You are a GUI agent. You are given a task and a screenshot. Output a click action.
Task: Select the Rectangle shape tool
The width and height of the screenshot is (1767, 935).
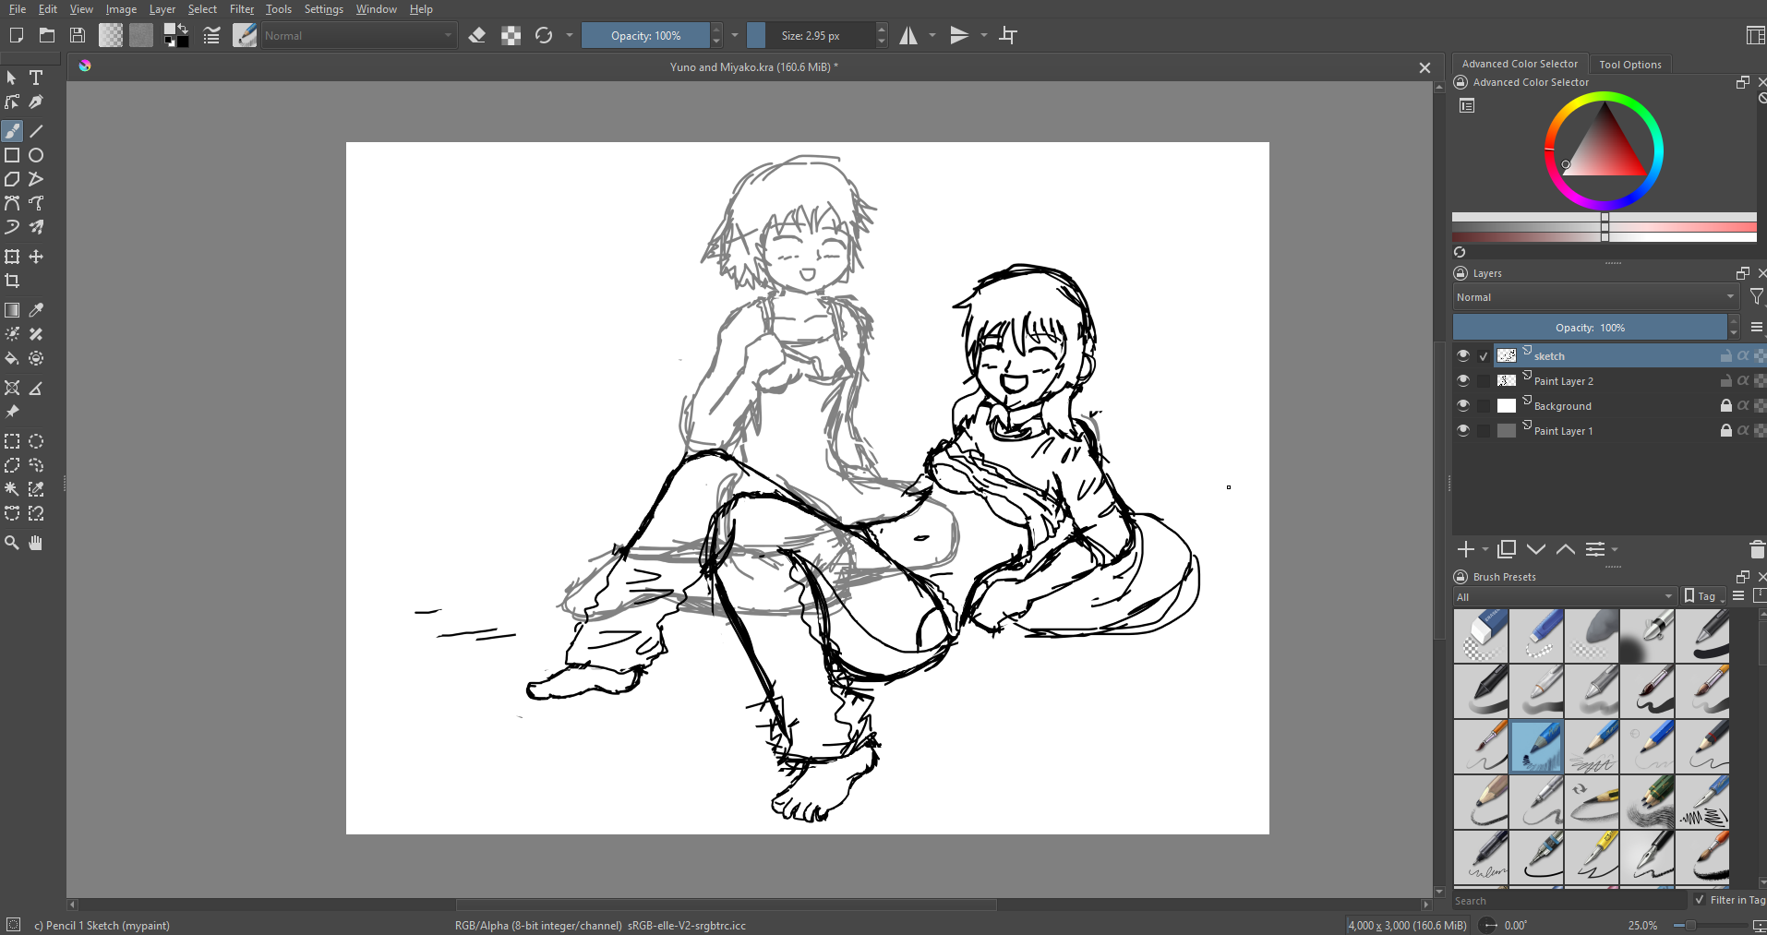12,155
